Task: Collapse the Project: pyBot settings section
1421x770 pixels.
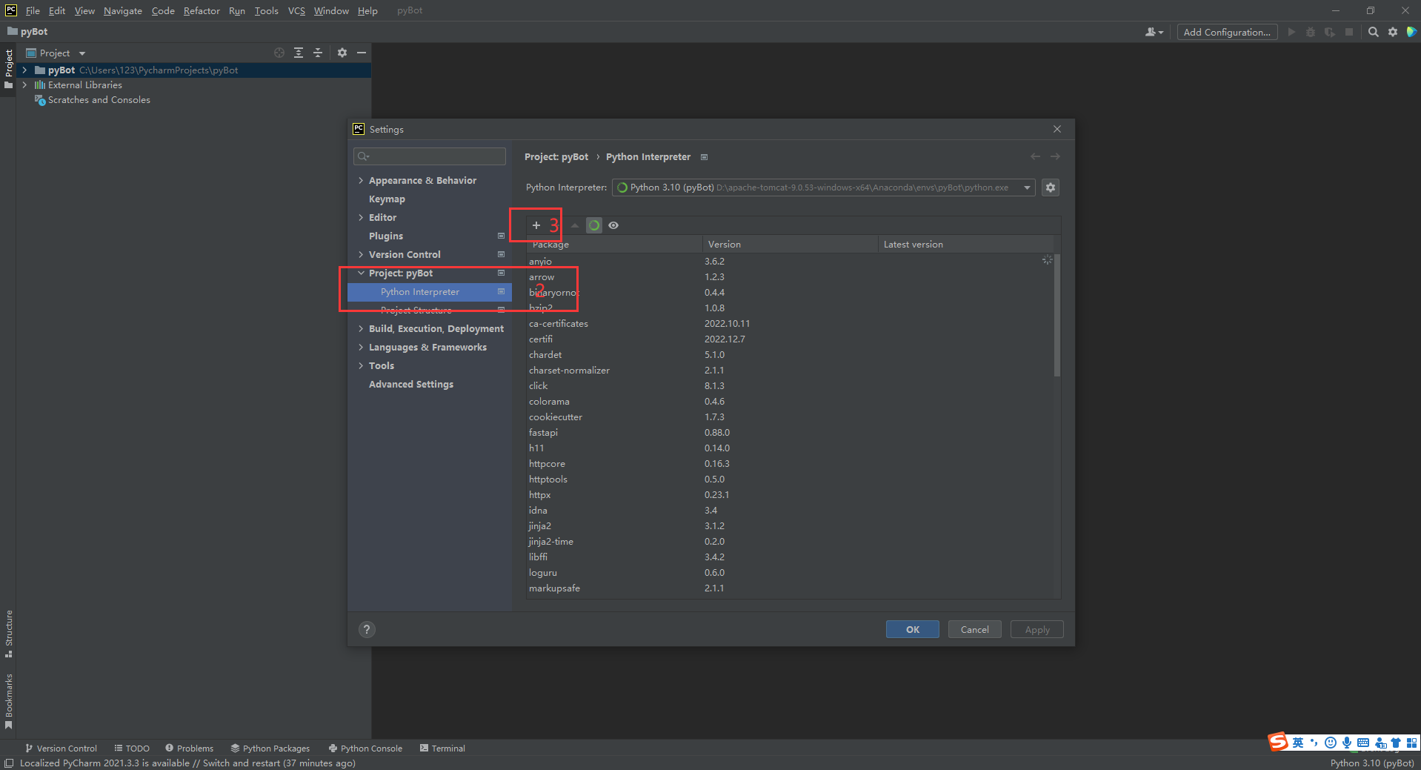Action: pos(361,273)
